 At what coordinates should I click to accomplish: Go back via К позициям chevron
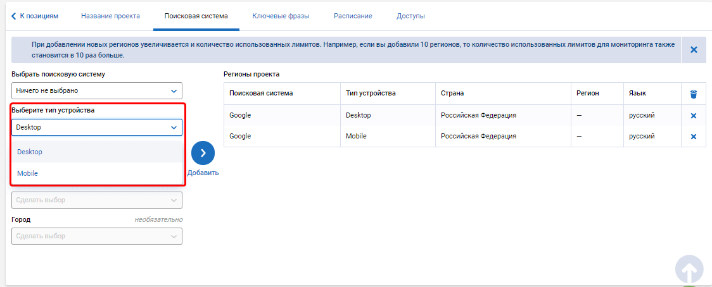pos(14,16)
